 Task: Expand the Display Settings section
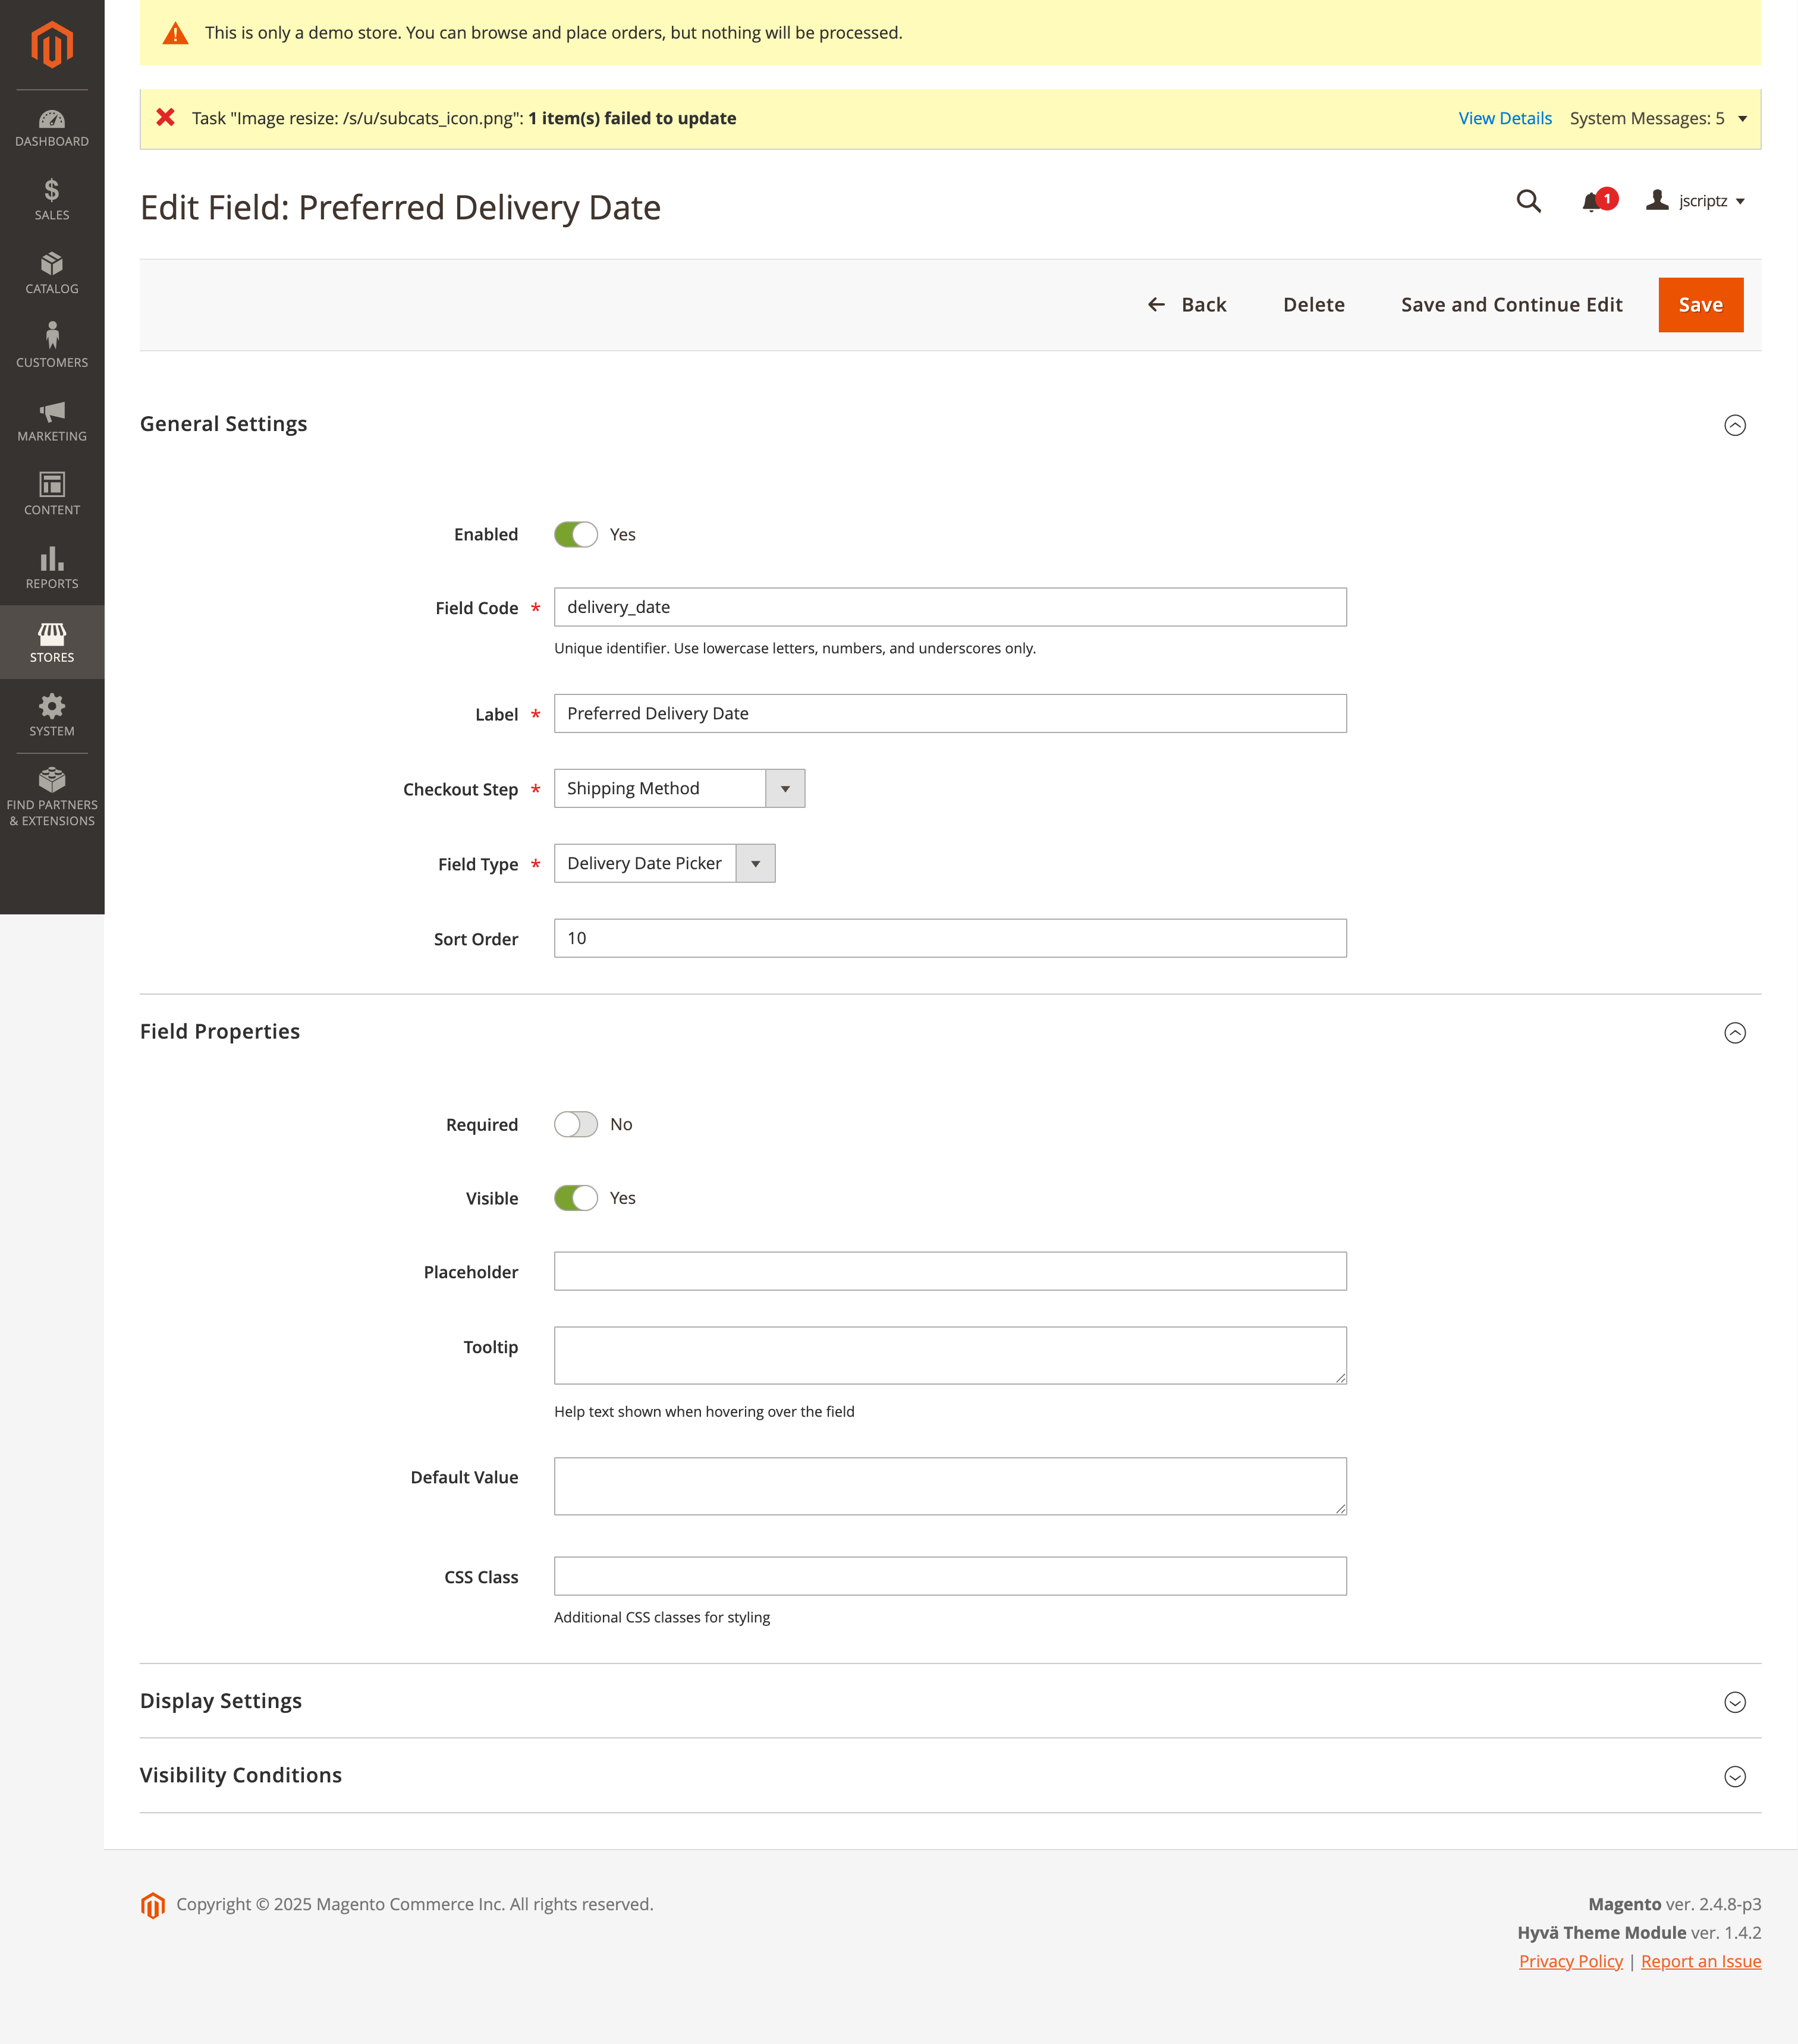1736,1702
